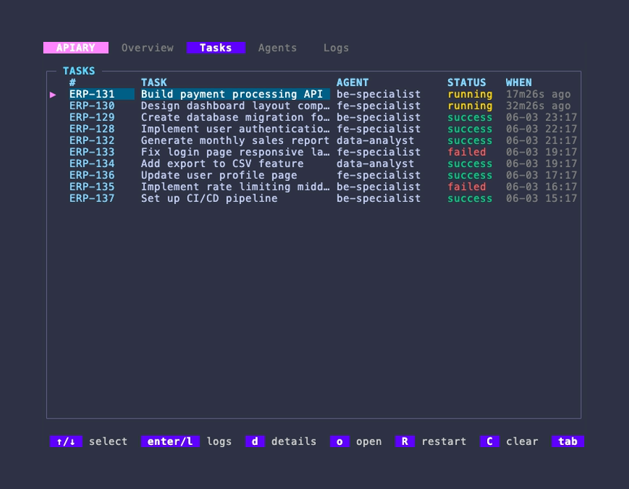Image resolution: width=629 pixels, height=489 pixels.
Task: Click success status of ERP-129
Action: tap(470, 117)
